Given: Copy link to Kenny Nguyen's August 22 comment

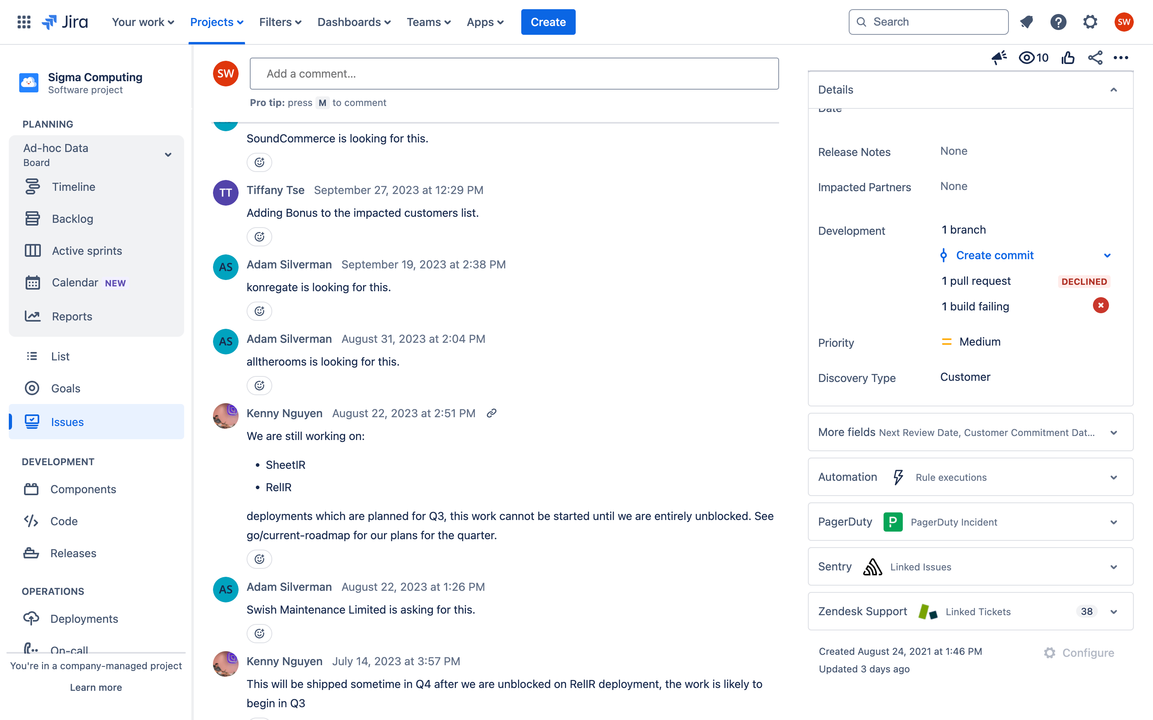Looking at the screenshot, I should [491, 413].
